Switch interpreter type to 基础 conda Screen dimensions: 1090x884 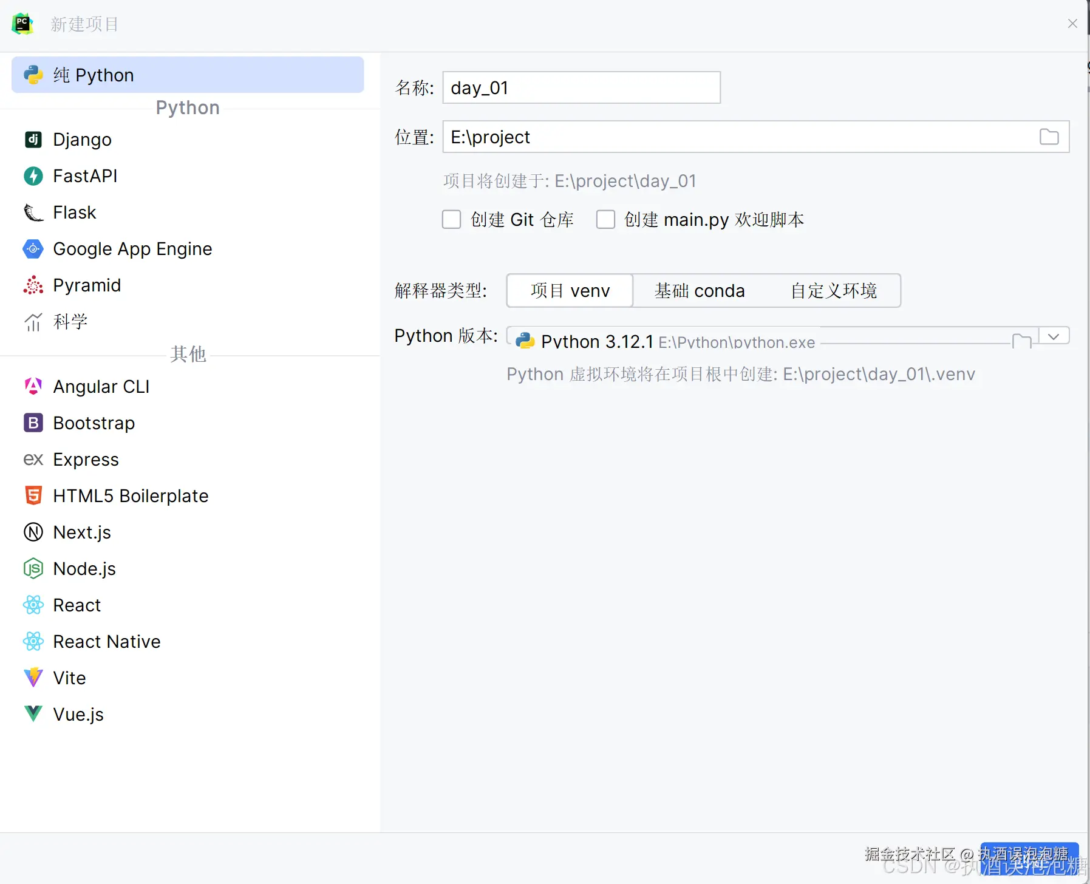coord(700,291)
